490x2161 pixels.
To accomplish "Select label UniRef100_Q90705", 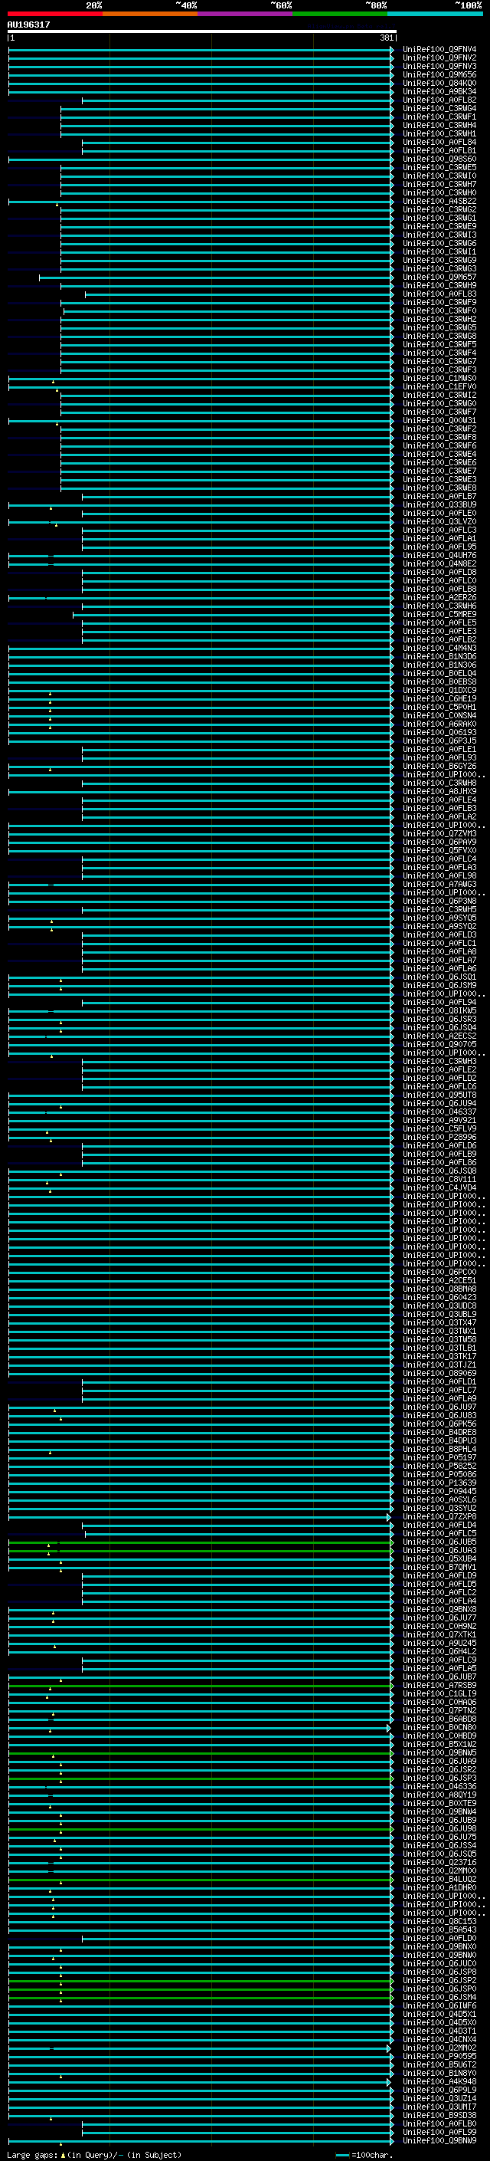I will (x=439, y=1044).
